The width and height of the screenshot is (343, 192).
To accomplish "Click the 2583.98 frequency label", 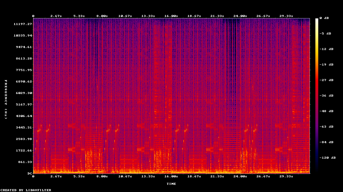I will point(24,139).
